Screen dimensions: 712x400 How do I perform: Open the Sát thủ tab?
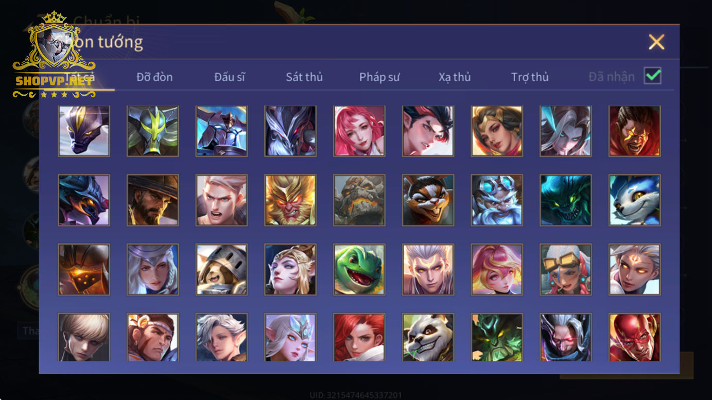click(x=304, y=77)
